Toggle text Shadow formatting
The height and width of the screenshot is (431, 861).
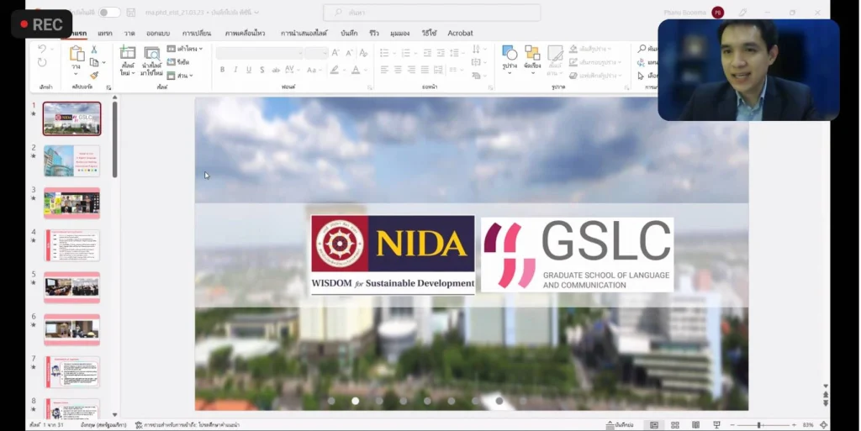(262, 70)
